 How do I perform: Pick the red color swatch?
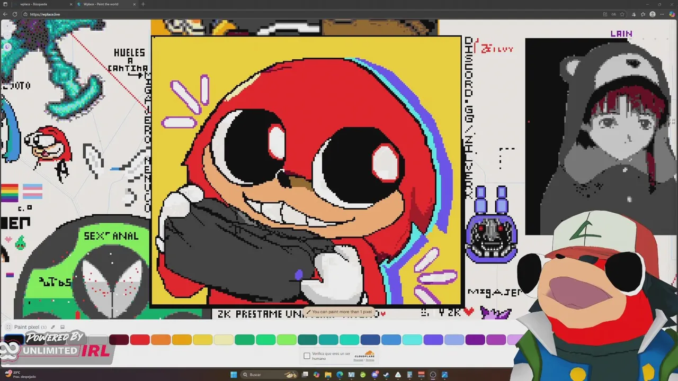(140, 340)
